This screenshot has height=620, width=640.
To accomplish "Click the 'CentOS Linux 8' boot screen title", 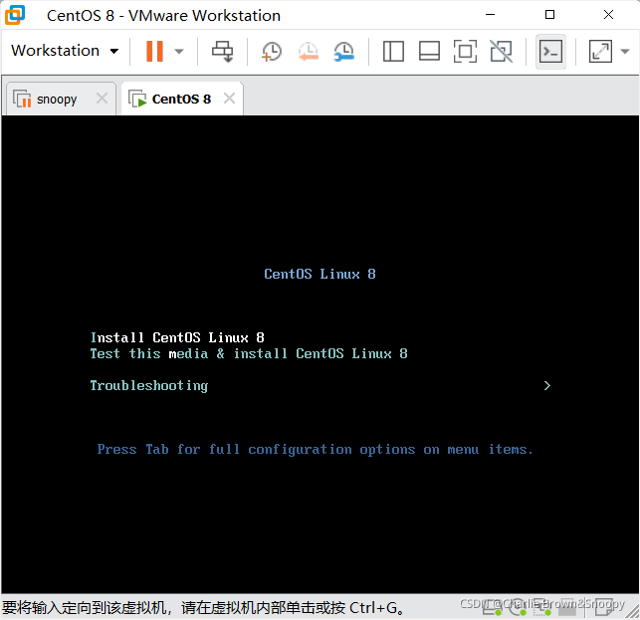I will 320,274.
